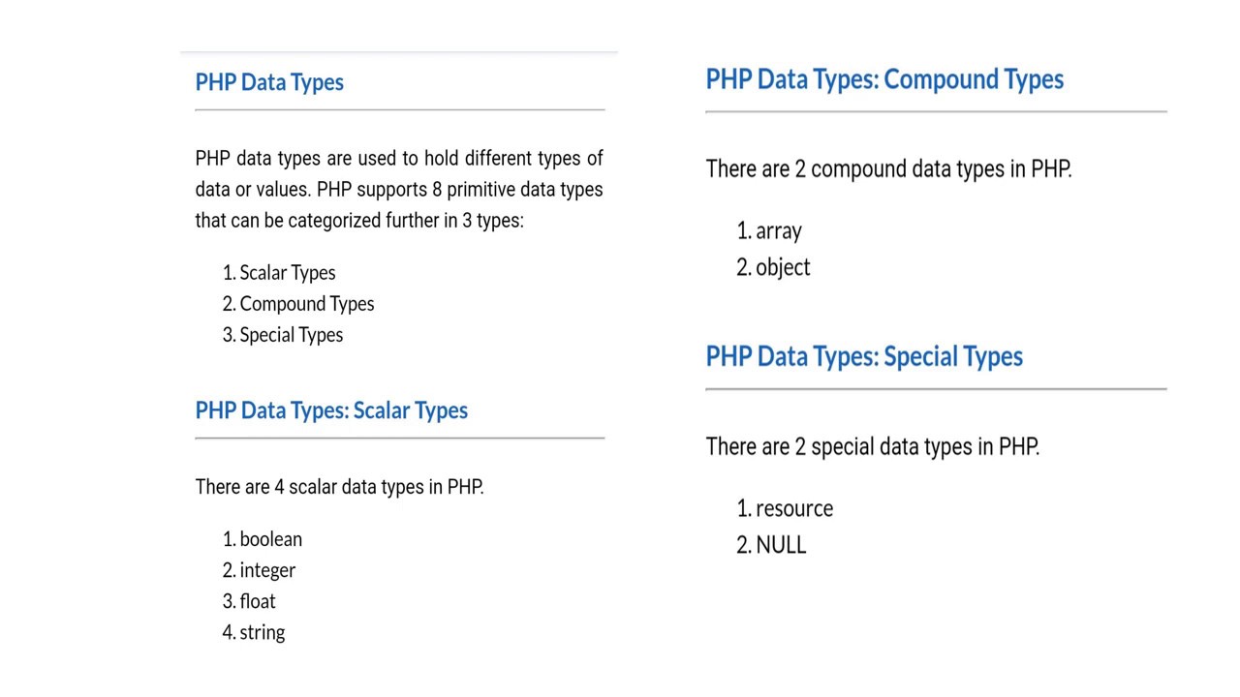Pick "integer" in the scalar types list
1240x697 pixels.
pyautogui.click(x=267, y=570)
